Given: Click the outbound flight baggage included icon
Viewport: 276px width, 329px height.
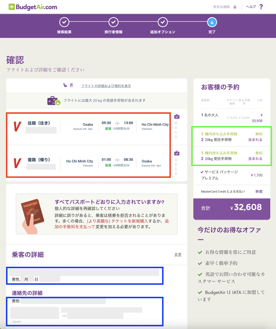Looking at the screenshot, I should [177, 116].
